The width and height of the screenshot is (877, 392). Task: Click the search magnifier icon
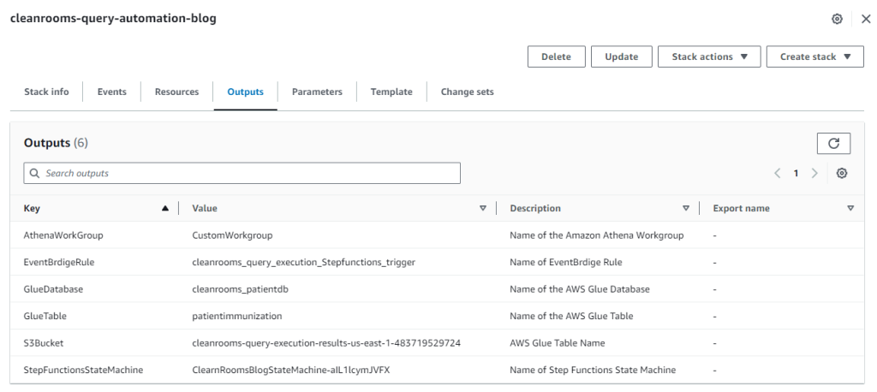click(34, 174)
